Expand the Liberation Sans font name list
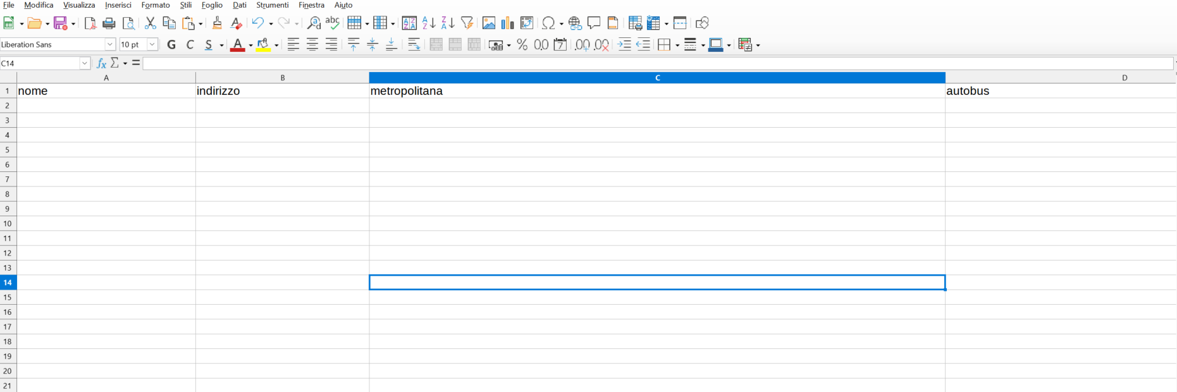The height and width of the screenshot is (392, 1177). pos(110,45)
